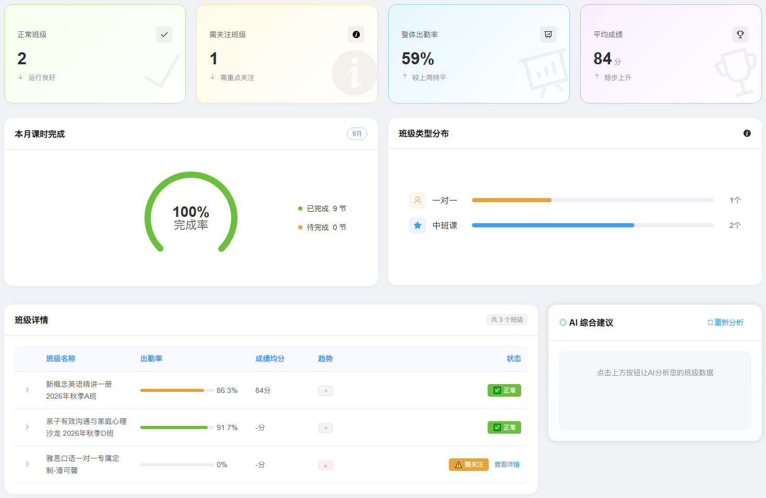
Task: Click the 成绩均分 column header
Action: click(x=270, y=358)
